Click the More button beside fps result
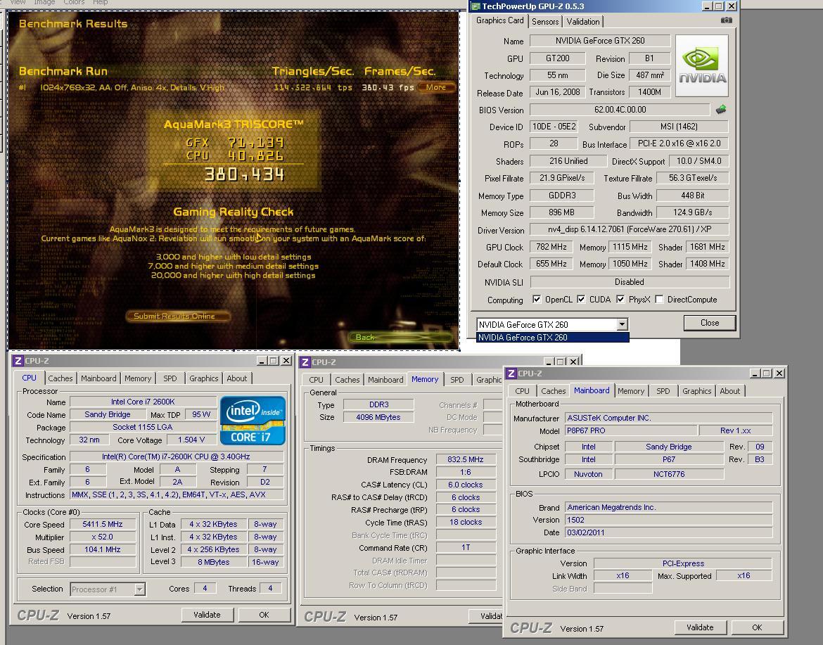The height and width of the screenshot is (645, 823). tap(435, 87)
